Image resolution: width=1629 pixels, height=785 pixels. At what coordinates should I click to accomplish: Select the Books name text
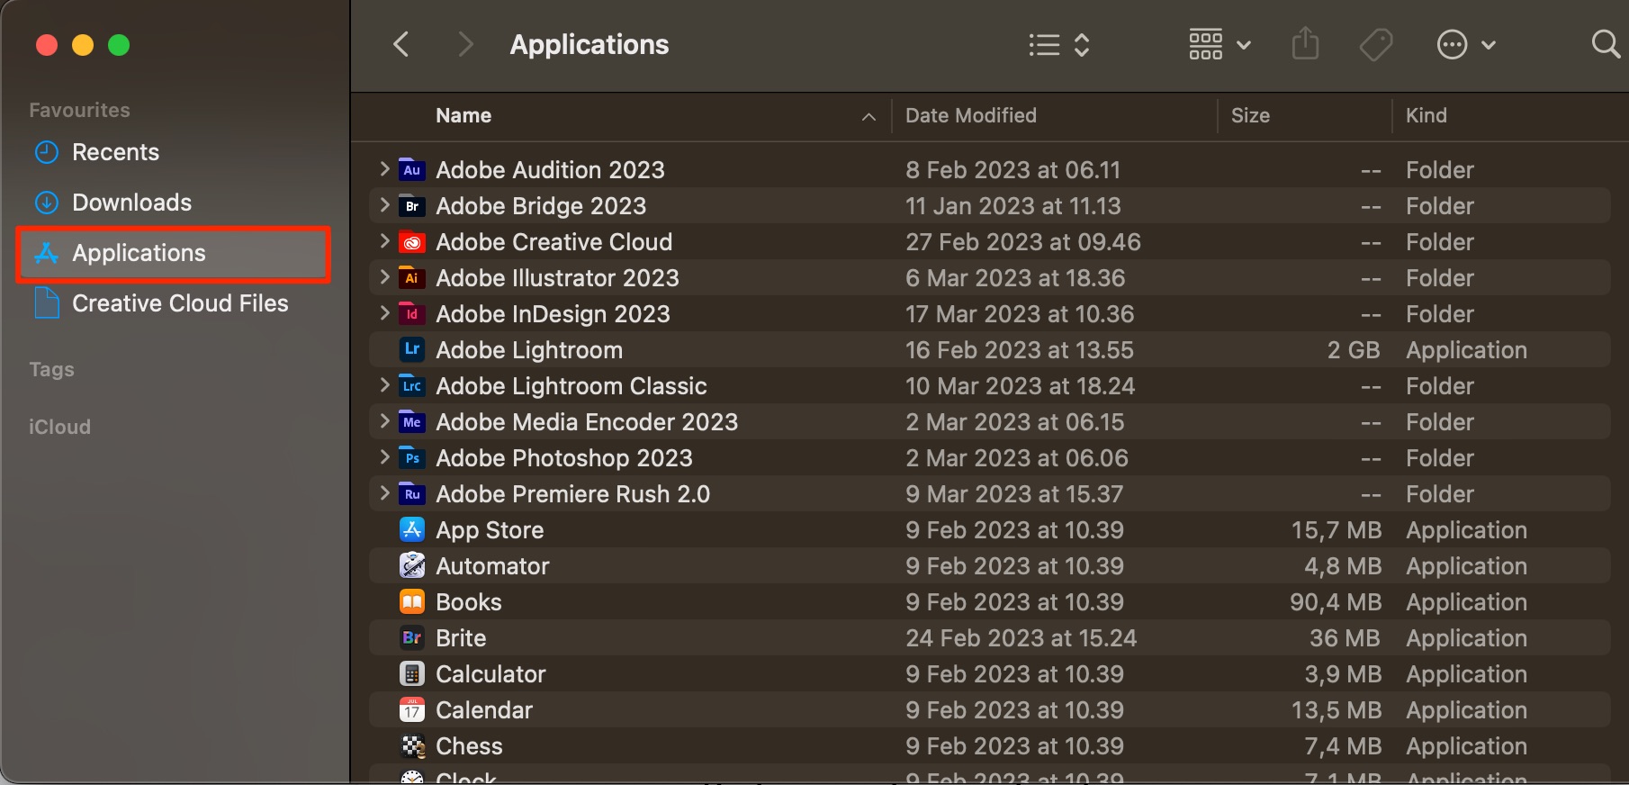pyautogui.click(x=468, y=602)
